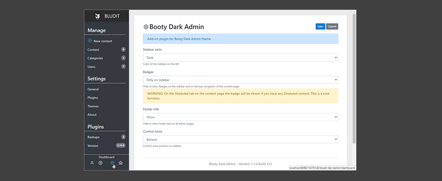The width and height of the screenshot is (442, 181).
Task: Click the Bludit dog logo icon
Action: point(97,16)
